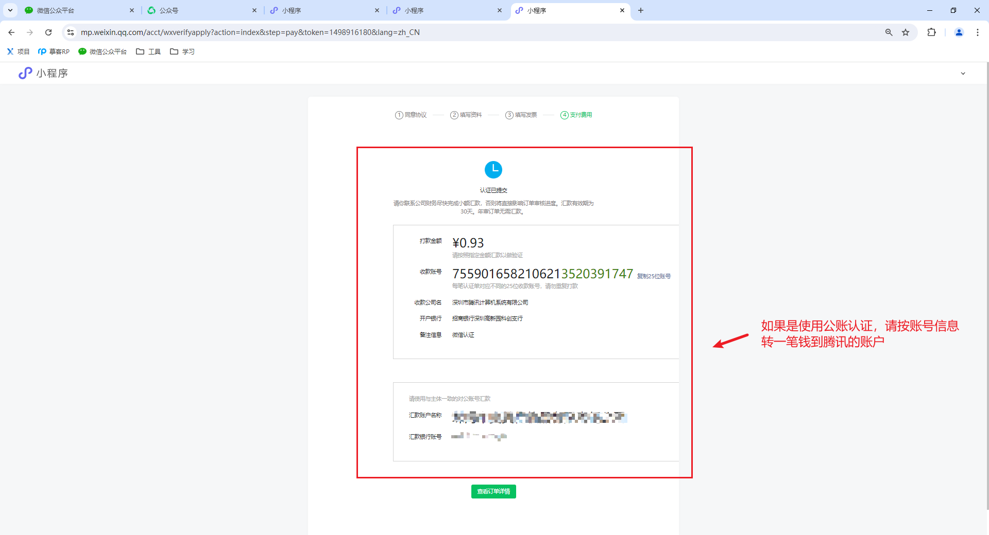Click the blue clock status icon
The height and width of the screenshot is (535, 989).
coord(493,169)
